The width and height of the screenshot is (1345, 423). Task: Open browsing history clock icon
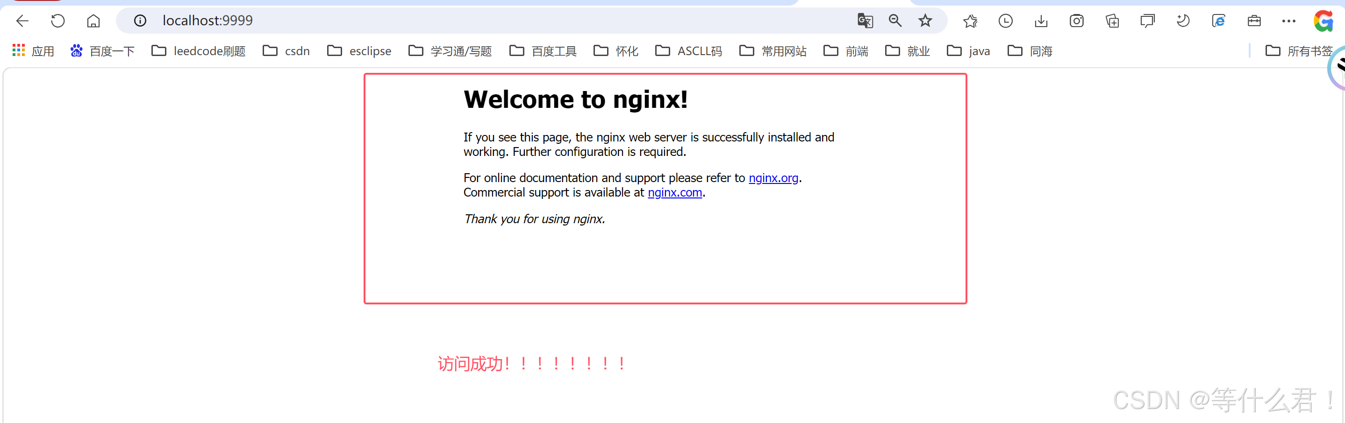coord(1006,21)
